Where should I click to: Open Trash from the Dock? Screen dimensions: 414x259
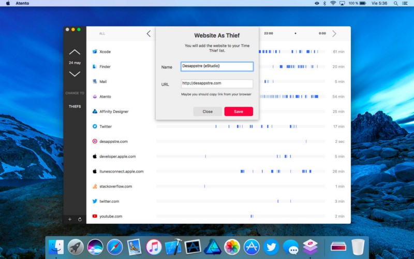coord(358,247)
